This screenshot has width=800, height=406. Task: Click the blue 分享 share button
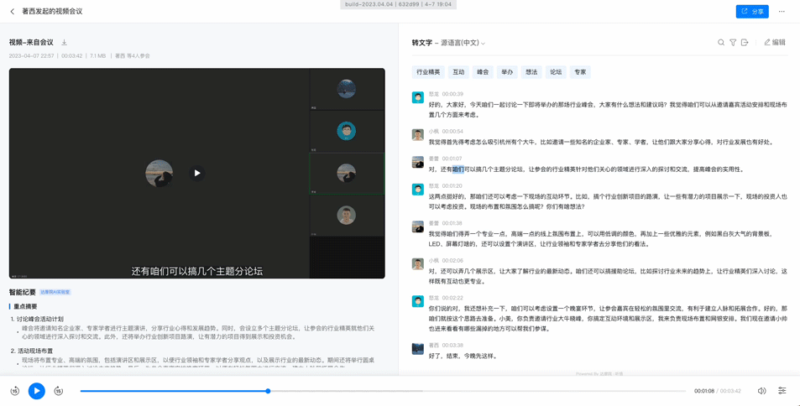click(752, 12)
